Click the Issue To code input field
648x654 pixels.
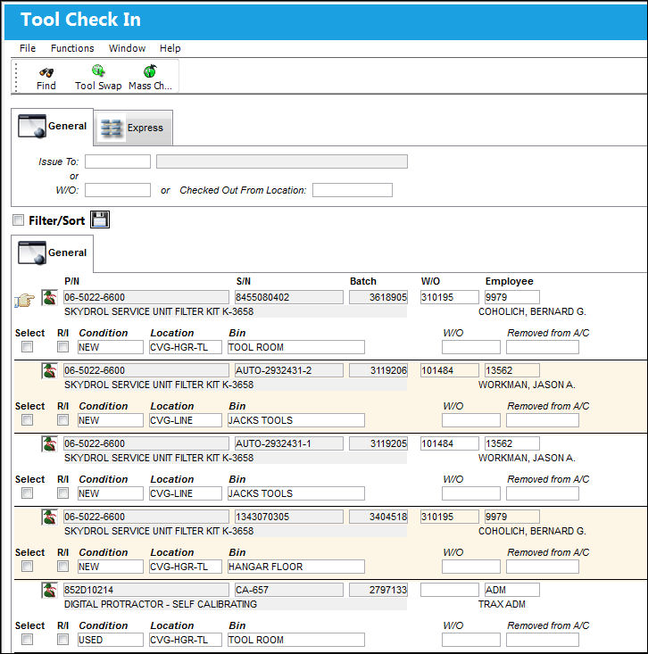click(x=118, y=161)
